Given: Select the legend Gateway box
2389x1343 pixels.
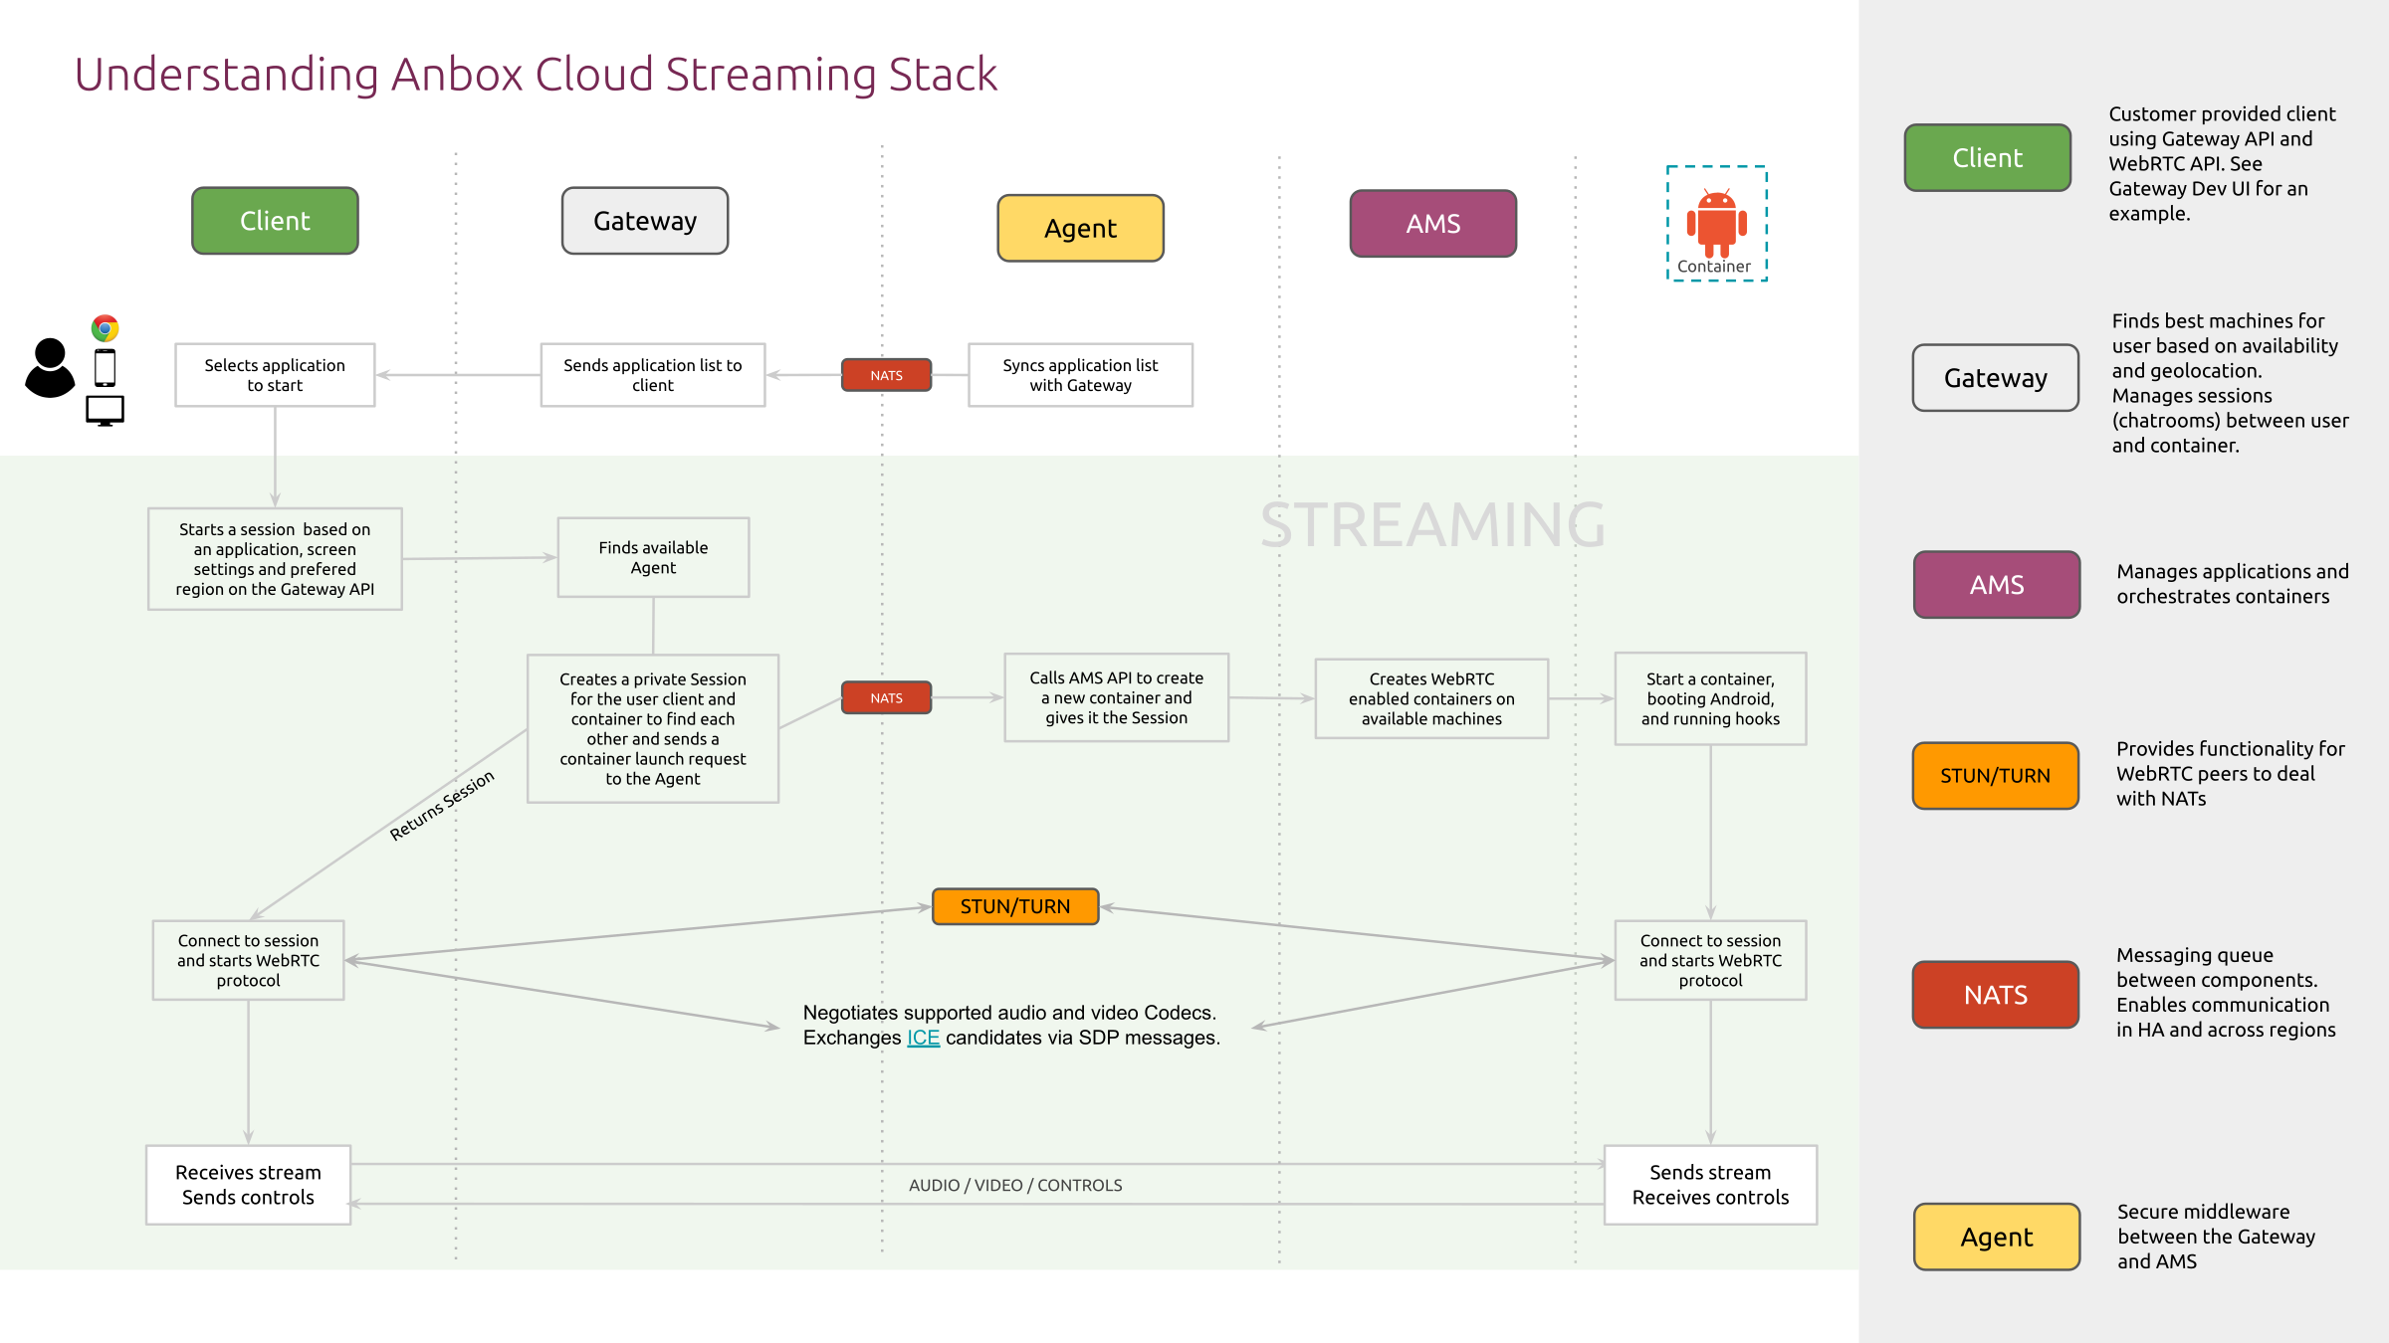Looking at the screenshot, I should 1996,378.
